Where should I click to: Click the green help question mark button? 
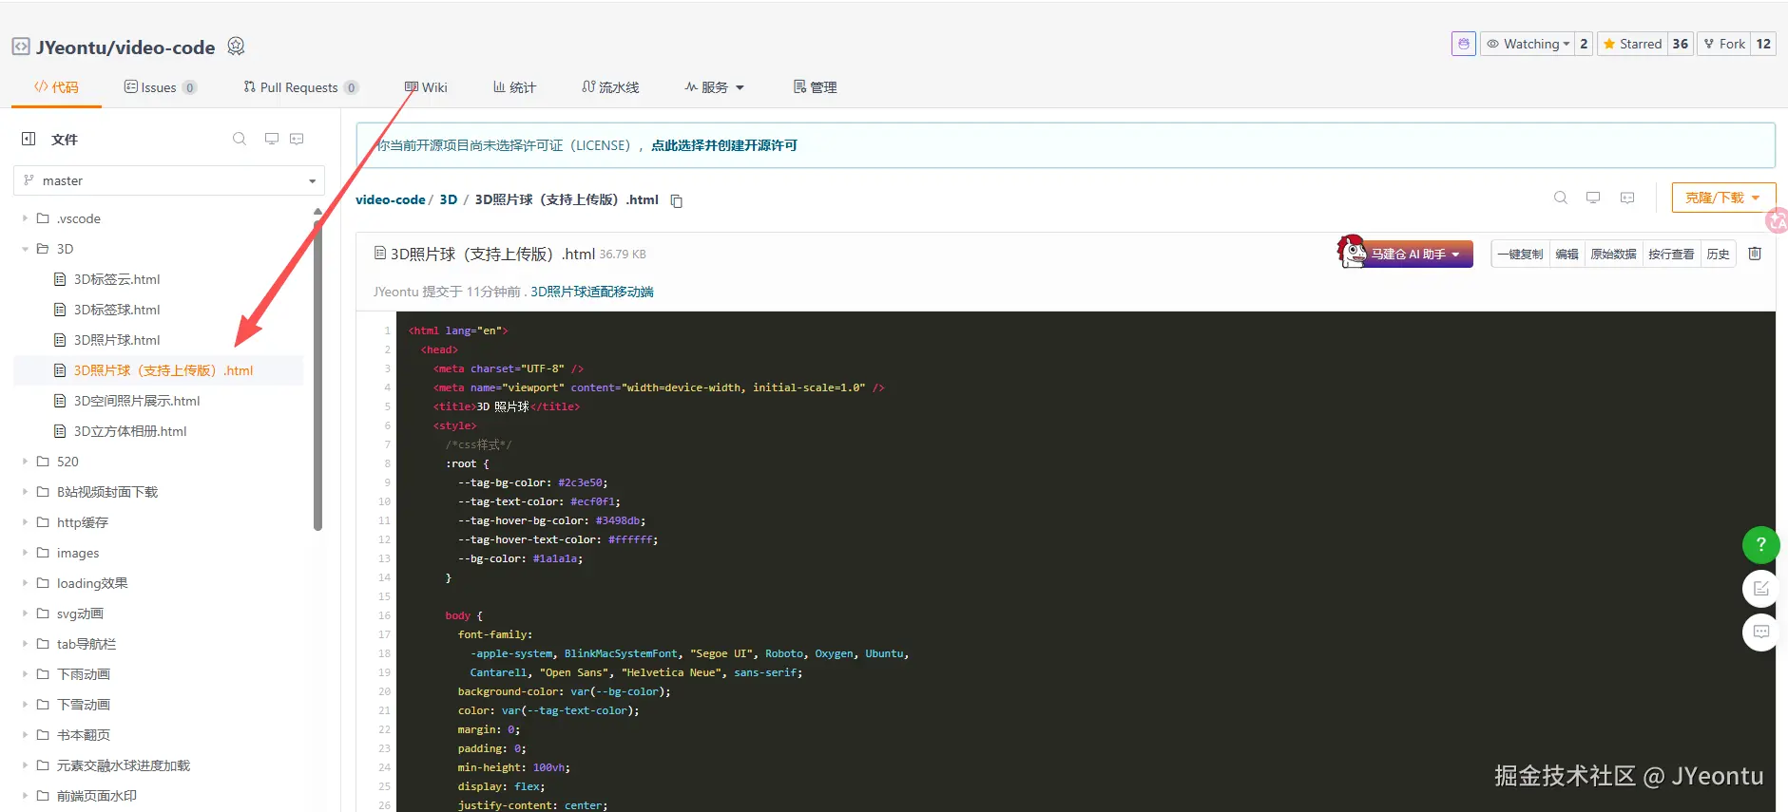point(1760,544)
